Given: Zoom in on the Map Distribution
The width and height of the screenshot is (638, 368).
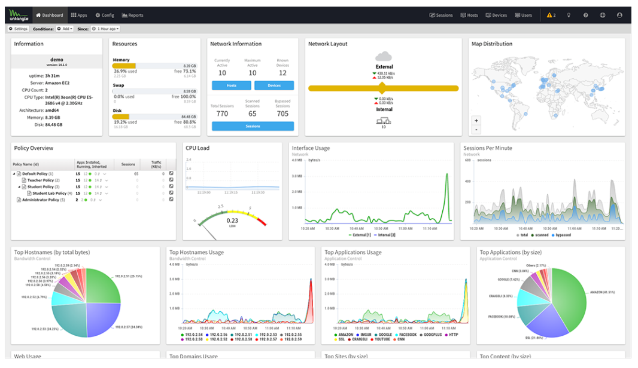Looking at the screenshot, I should pyautogui.click(x=476, y=120).
